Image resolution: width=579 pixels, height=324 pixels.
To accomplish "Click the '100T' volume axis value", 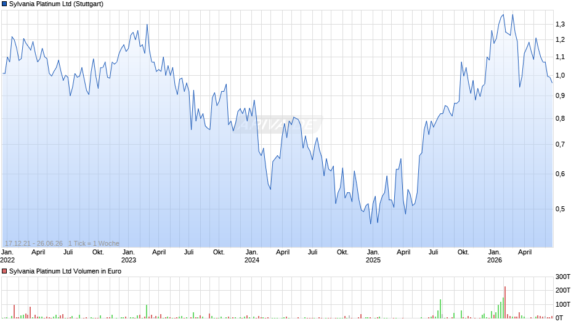I will pos(563,304).
